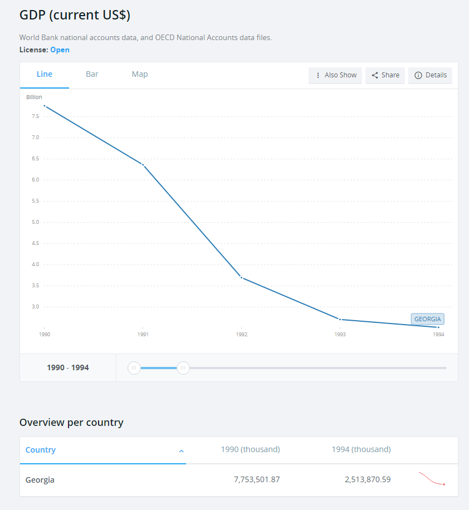The height and width of the screenshot is (510, 469).
Task: Switch to the Bar chart tab
Action: click(92, 74)
